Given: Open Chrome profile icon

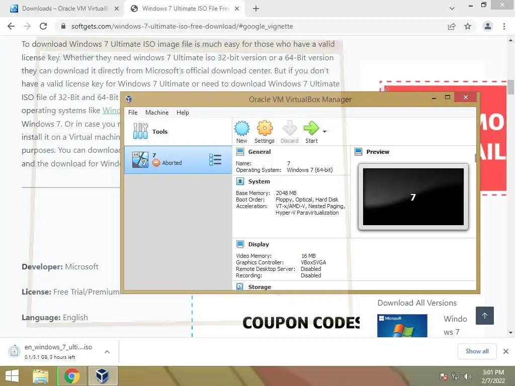Looking at the screenshot, I should [x=488, y=26].
